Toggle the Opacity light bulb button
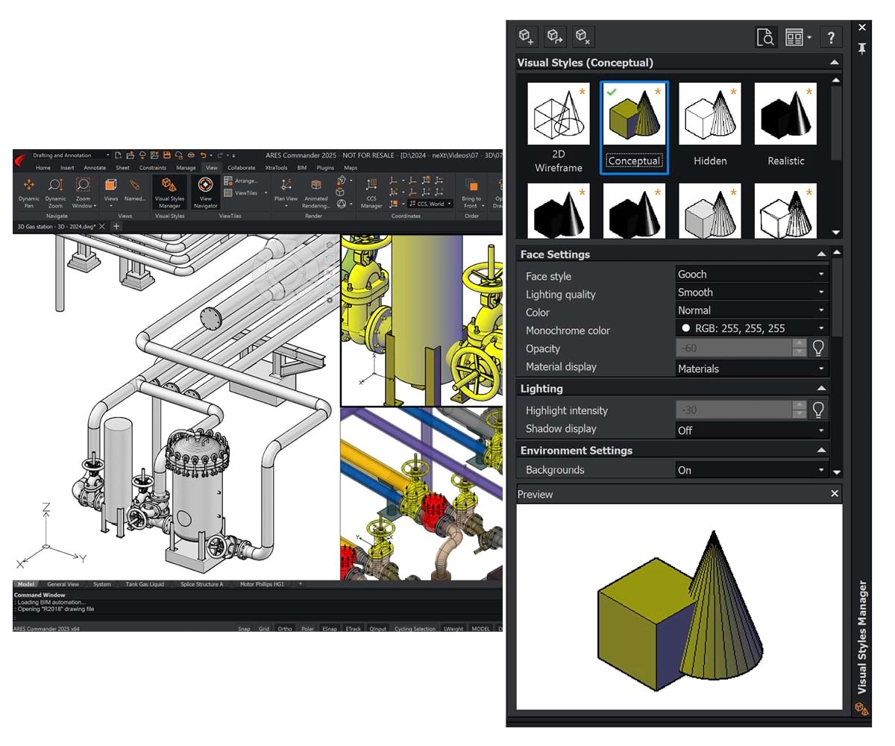 pos(819,348)
